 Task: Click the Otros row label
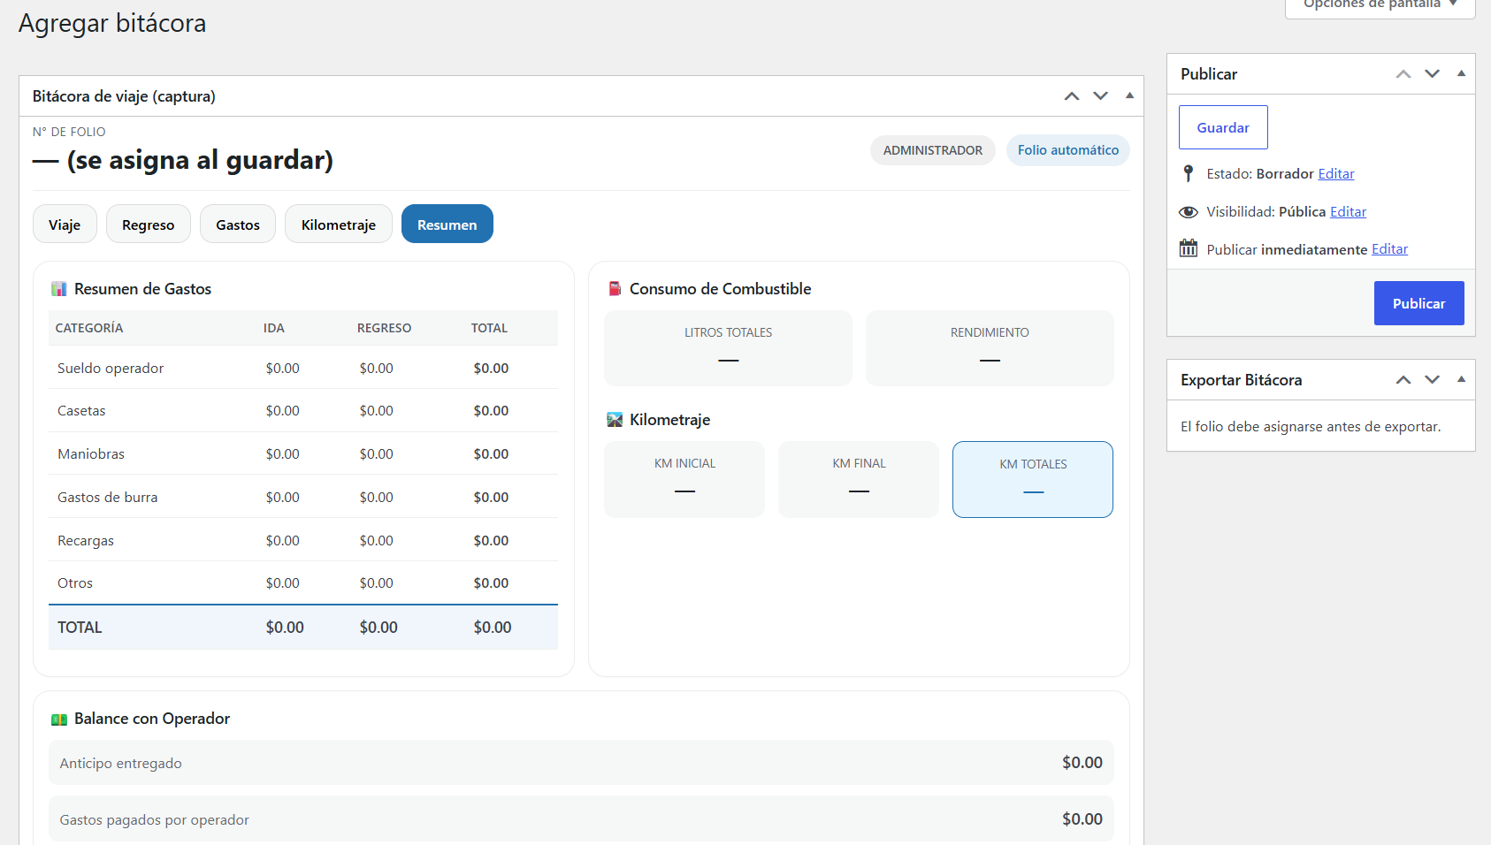[x=75, y=583]
